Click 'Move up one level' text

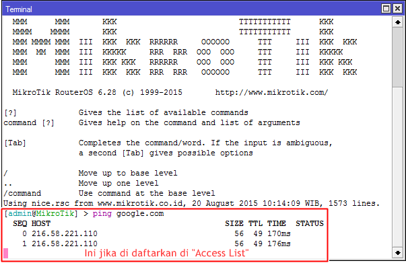click(x=119, y=183)
